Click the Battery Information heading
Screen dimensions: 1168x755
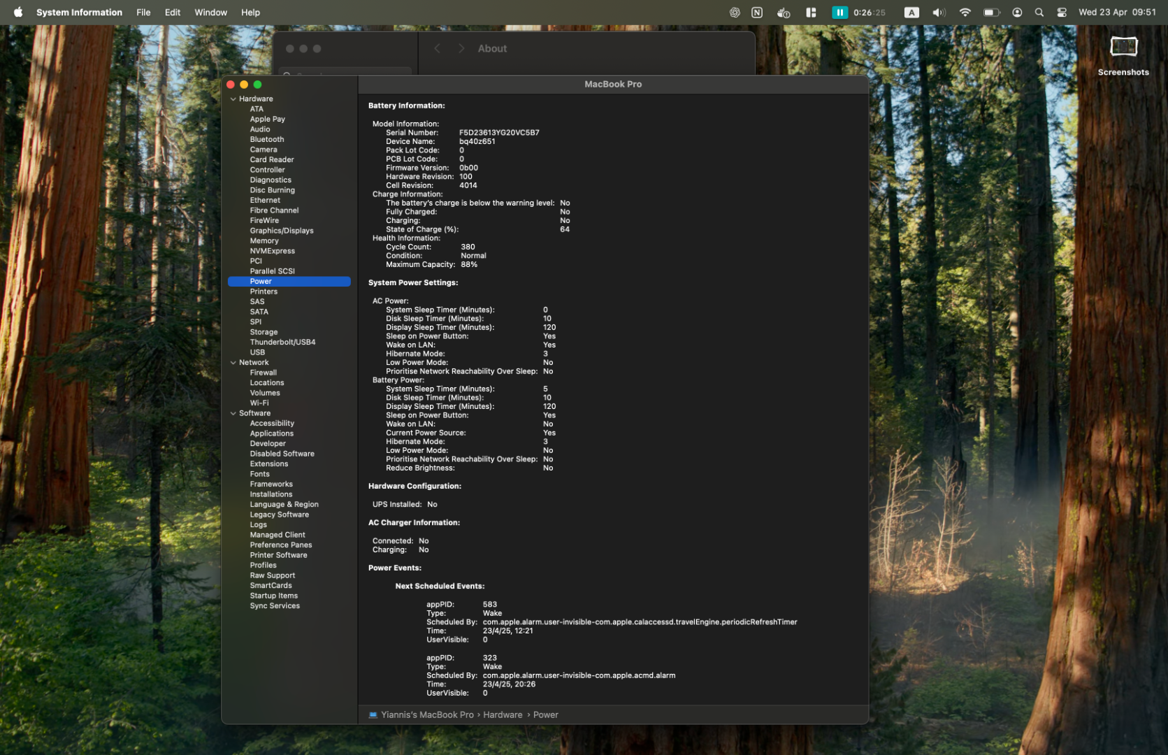[x=406, y=106]
